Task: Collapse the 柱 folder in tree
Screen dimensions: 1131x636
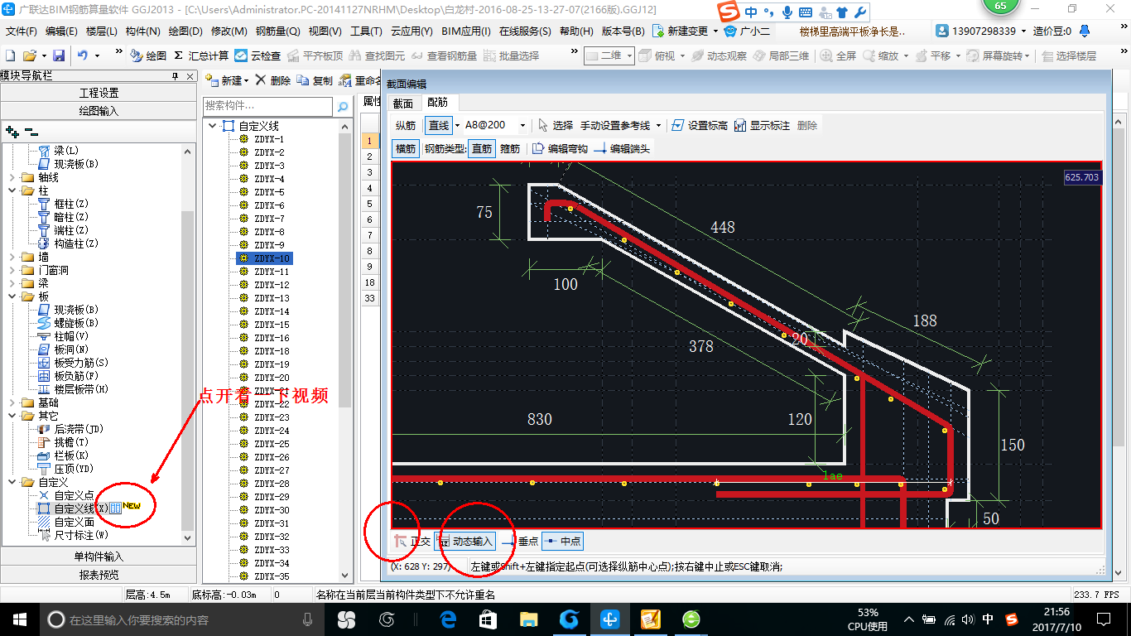Action: 12,190
